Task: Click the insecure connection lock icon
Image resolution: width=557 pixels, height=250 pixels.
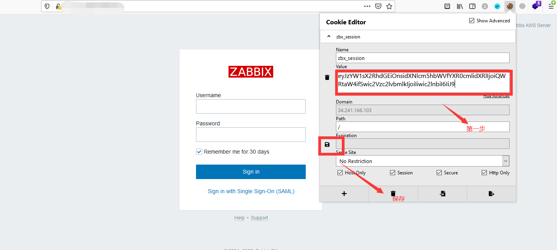Action: pyautogui.click(x=58, y=6)
